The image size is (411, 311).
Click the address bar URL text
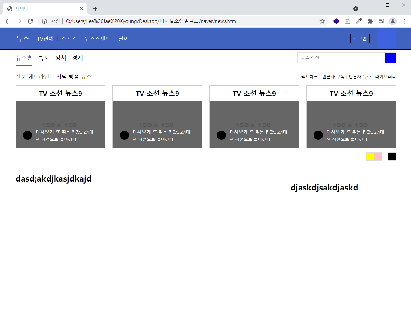[152, 21]
